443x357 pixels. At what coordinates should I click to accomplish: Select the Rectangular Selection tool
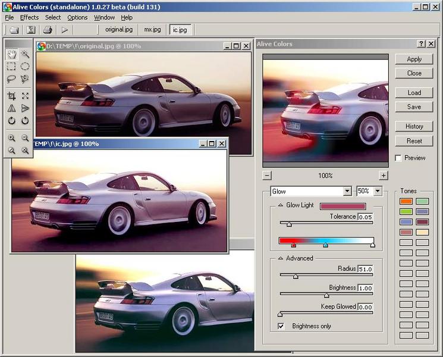[11, 67]
